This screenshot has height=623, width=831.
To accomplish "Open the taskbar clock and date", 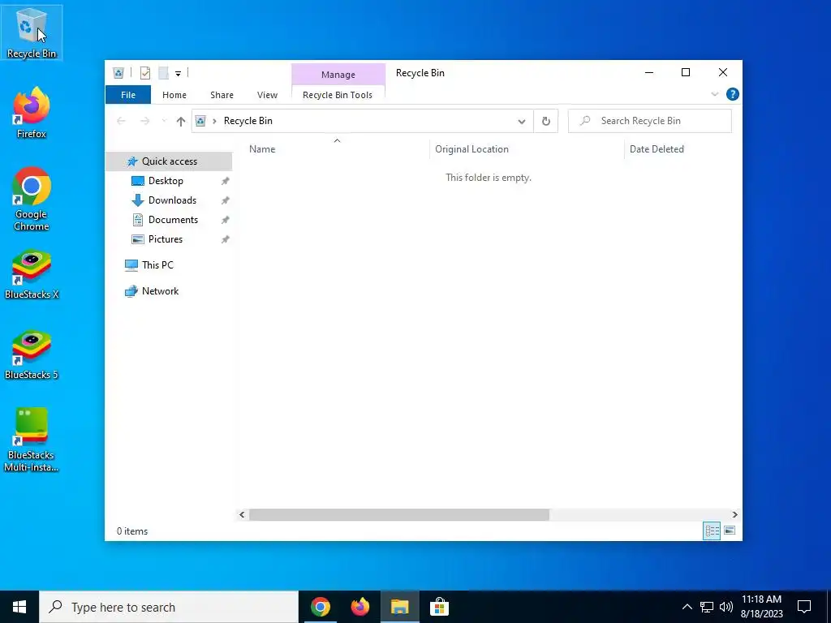I will pos(761,607).
